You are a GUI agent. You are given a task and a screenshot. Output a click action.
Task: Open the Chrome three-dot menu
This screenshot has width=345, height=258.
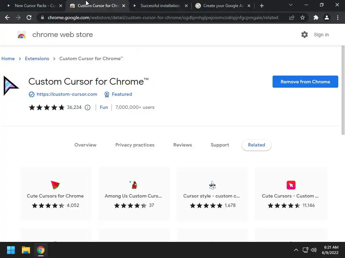pos(338,17)
